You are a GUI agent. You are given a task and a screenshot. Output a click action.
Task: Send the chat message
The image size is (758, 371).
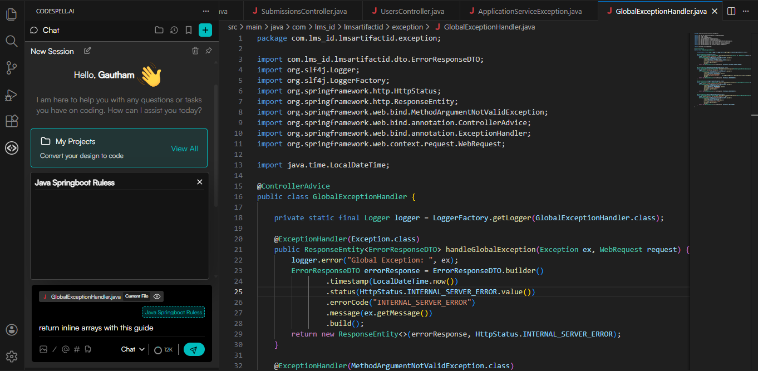coord(194,349)
